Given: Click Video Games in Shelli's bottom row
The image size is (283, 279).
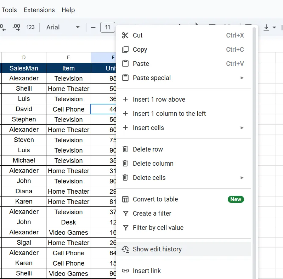Looking at the screenshot, I should click(x=68, y=273).
